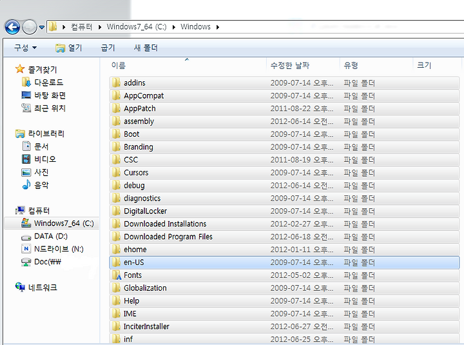Select 컴퓨터 in the navigation pane
This screenshot has height=345, width=464.
32,211
